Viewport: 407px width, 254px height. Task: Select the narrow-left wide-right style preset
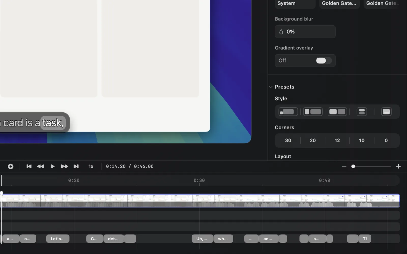313,112
